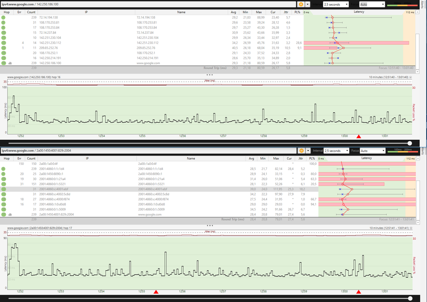Image resolution: width=427 pixels, height=302 pixels.
Task: Toggle hop 9 circle for 2a00:1450:8090::1
Action: click(3, 174)
